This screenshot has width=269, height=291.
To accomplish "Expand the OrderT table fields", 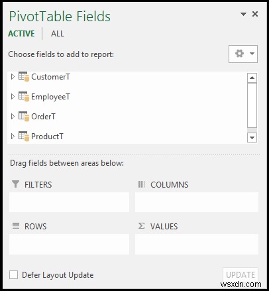I will pos(13,117).
